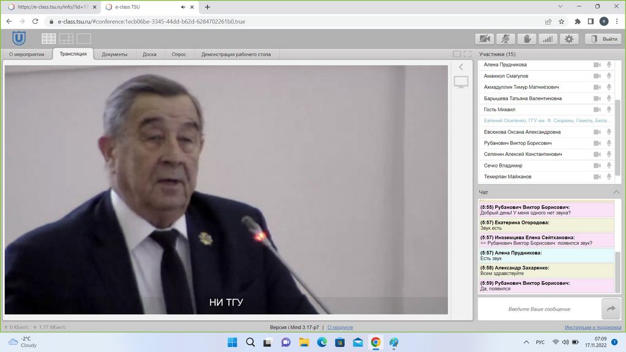The image size is (626, 352).
Task: Collapse the Чат panel
Action: point(616,192)
